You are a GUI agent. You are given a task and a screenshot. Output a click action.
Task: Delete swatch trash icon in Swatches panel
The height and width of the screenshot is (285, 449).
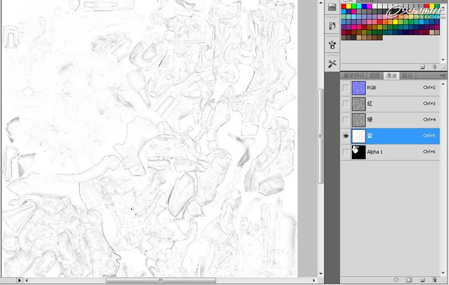434,67
